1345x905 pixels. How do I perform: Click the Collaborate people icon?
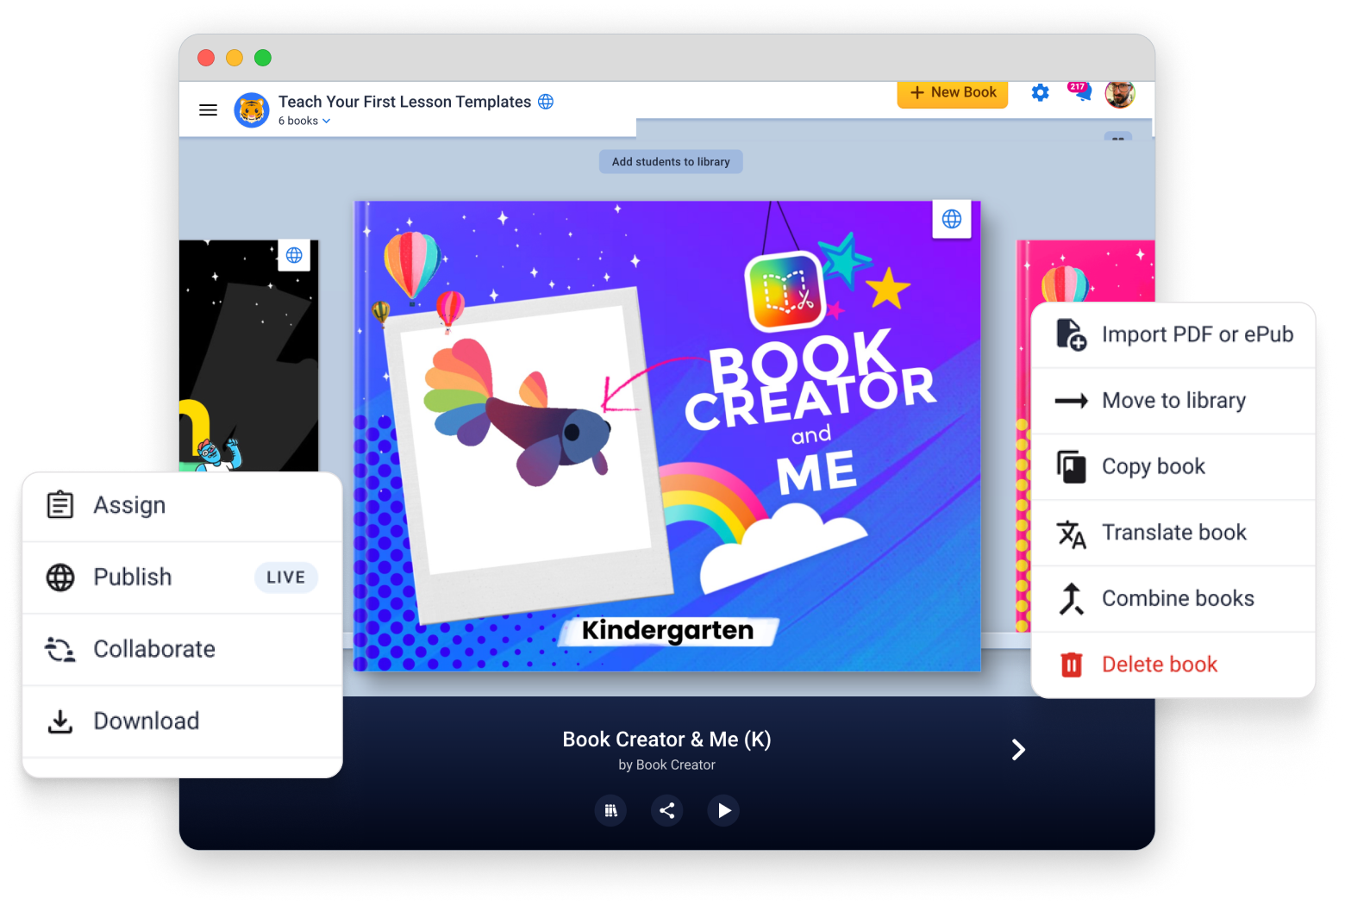tap(60, 649)
